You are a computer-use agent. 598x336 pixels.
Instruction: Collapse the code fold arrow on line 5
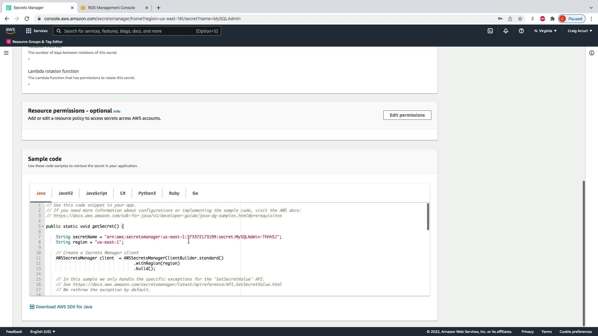click(43, 226)
